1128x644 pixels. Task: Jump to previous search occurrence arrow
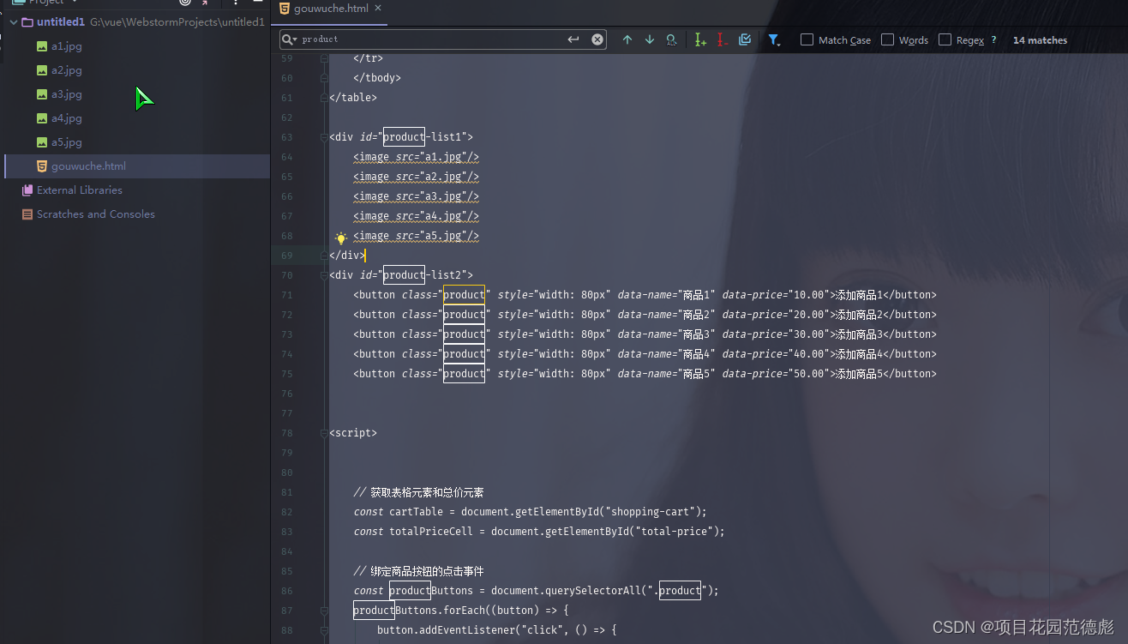tap(627, 39)
